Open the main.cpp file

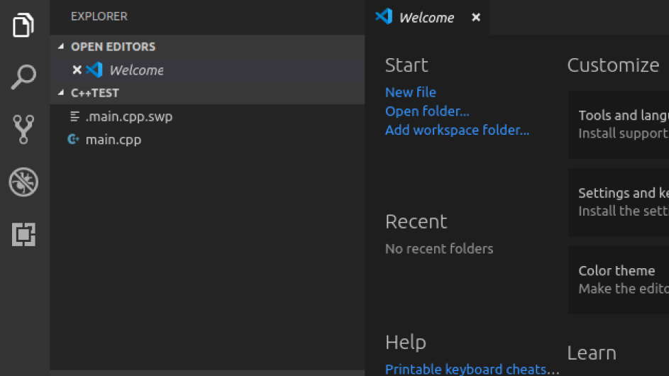coord(207,139)
